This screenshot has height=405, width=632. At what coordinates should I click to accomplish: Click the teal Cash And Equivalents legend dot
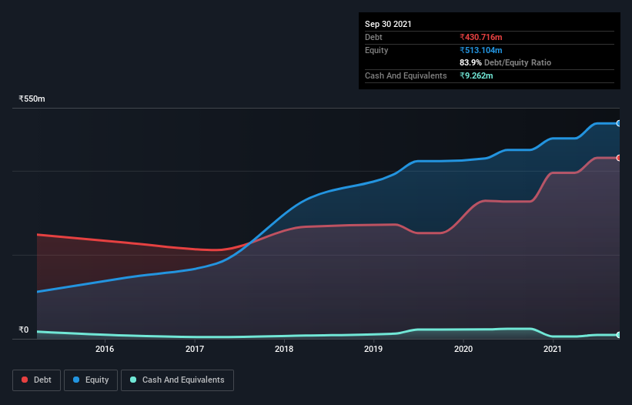(133, 380)
